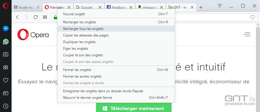The height and width of the screenshot is (112, 260).
Task: Open Speed Dial from sidebar grid icon
Action: click(5, 67)
